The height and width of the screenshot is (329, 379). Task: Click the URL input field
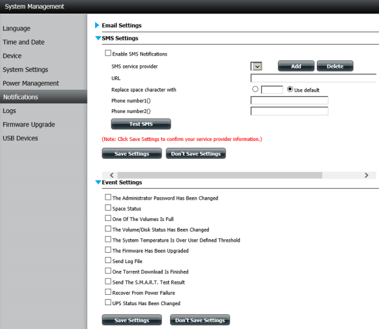click(x=313, y=78)
